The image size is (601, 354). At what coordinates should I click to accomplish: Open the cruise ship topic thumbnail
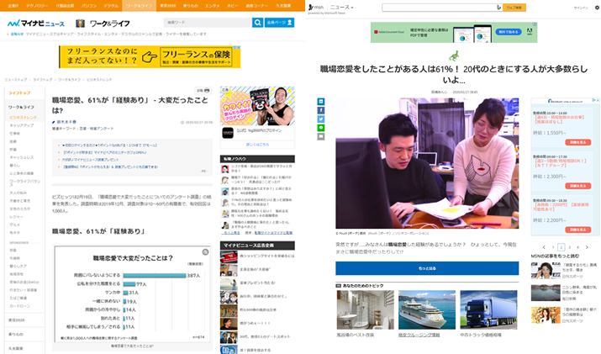click(426, 309)
